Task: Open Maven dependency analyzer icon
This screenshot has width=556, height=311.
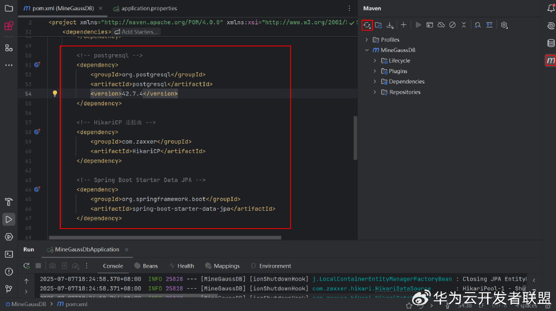Action: [478, 25]
